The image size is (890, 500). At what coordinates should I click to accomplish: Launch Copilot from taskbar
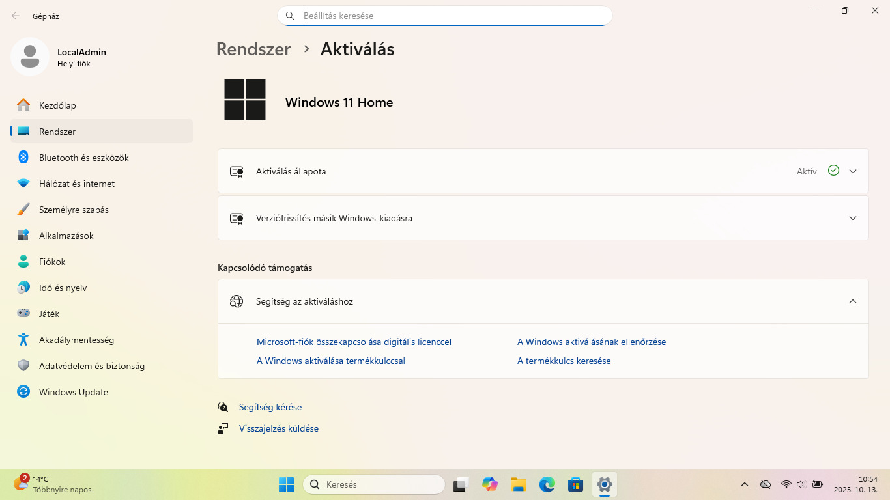coord(490,484)
